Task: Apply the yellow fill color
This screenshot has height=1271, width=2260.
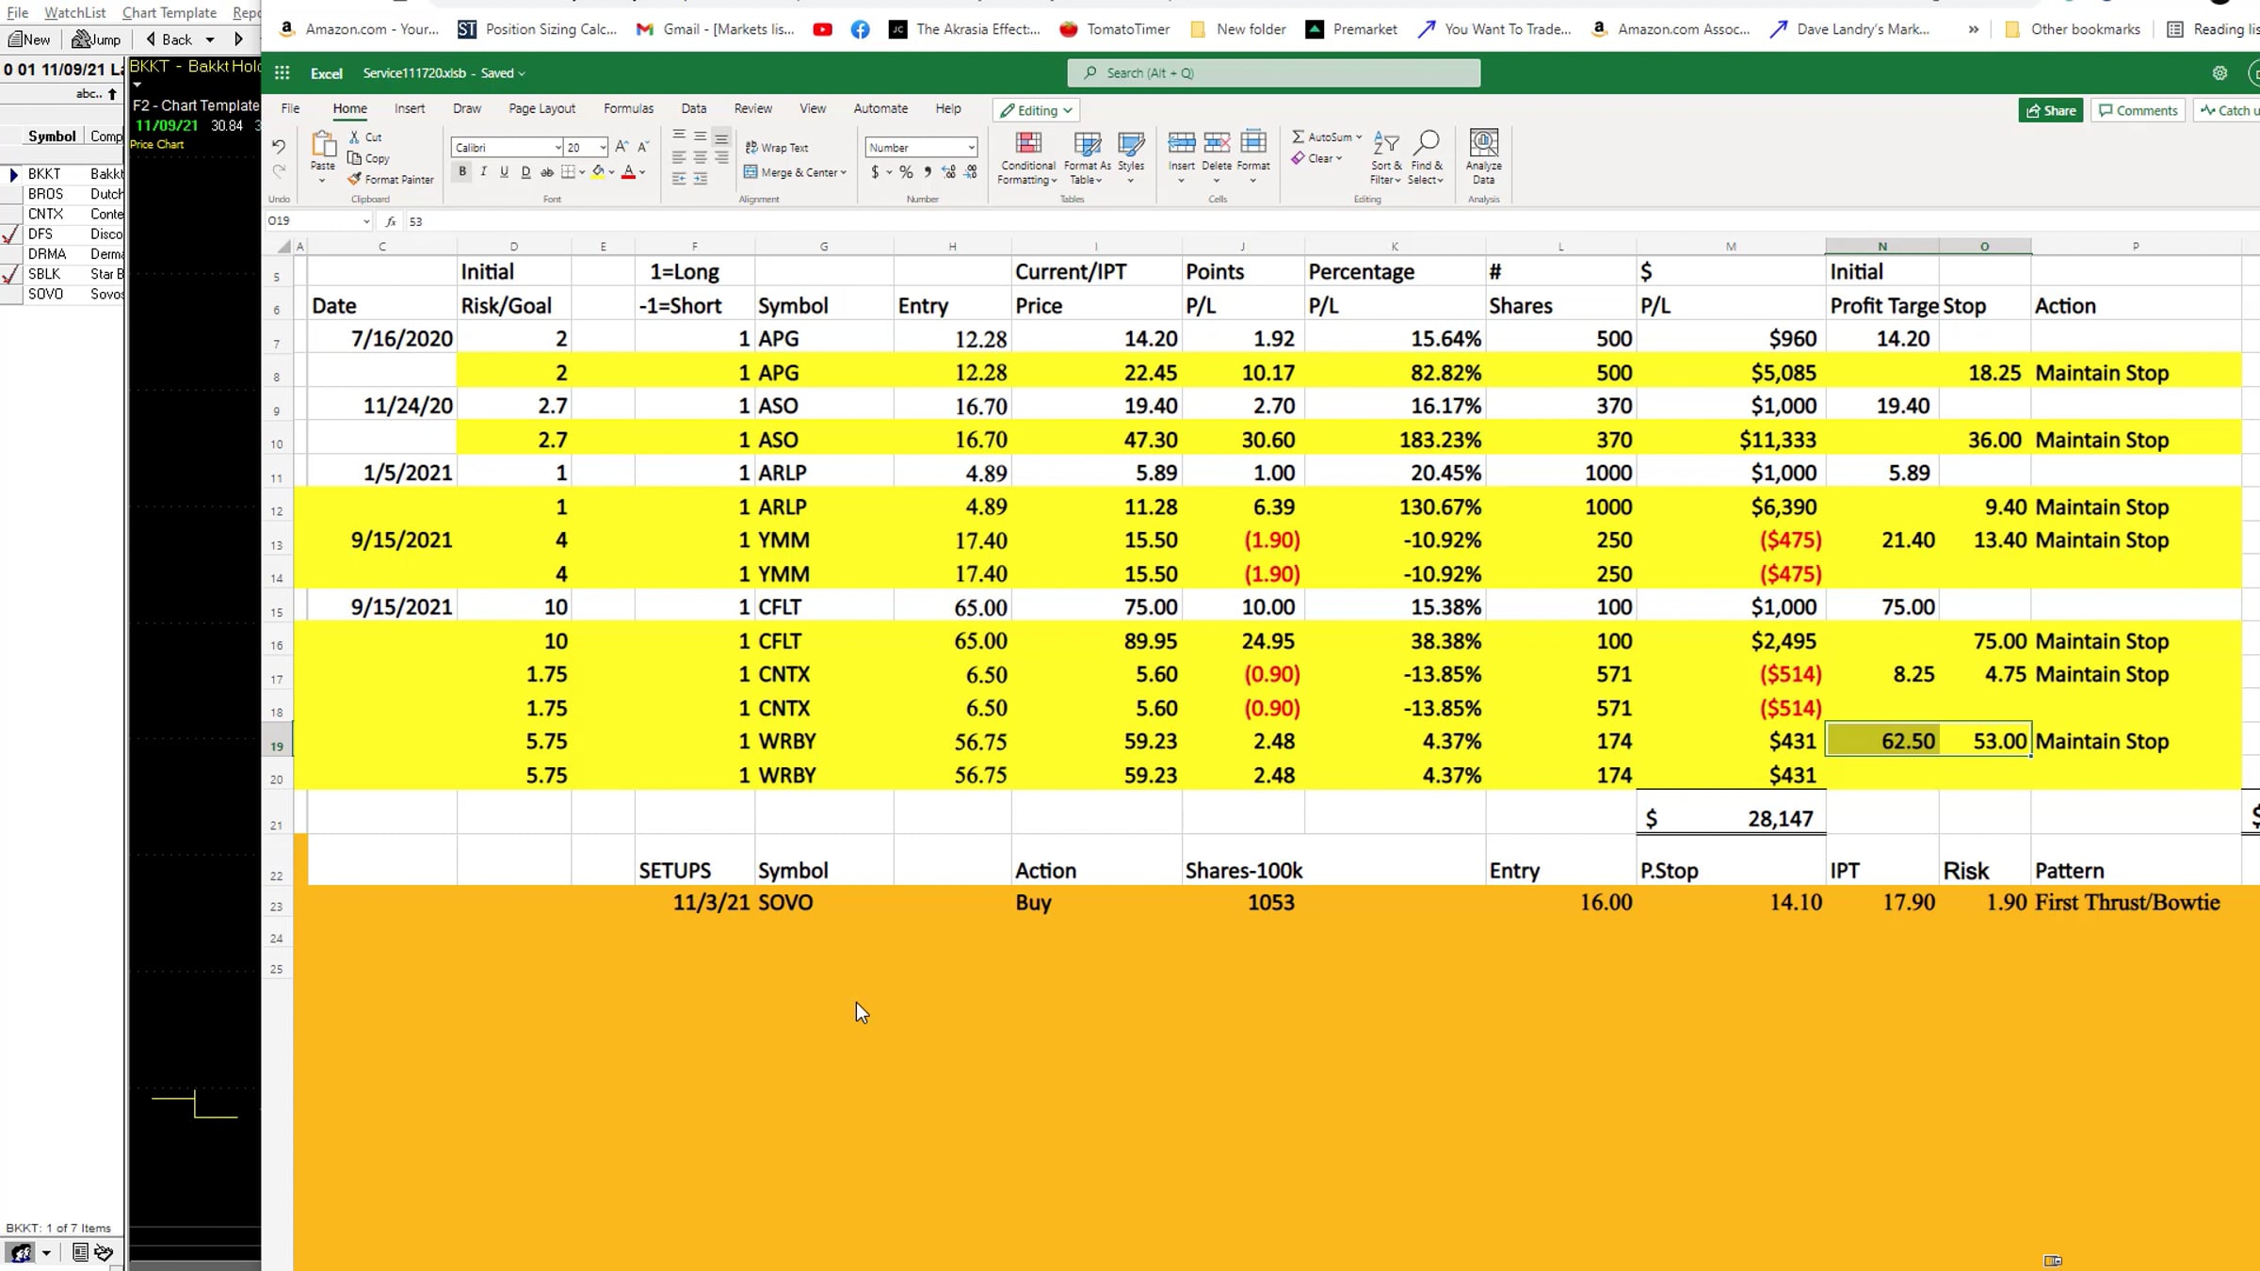Action: coord(597,171)
